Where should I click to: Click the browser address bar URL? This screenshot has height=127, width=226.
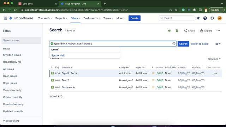point(76,10)
